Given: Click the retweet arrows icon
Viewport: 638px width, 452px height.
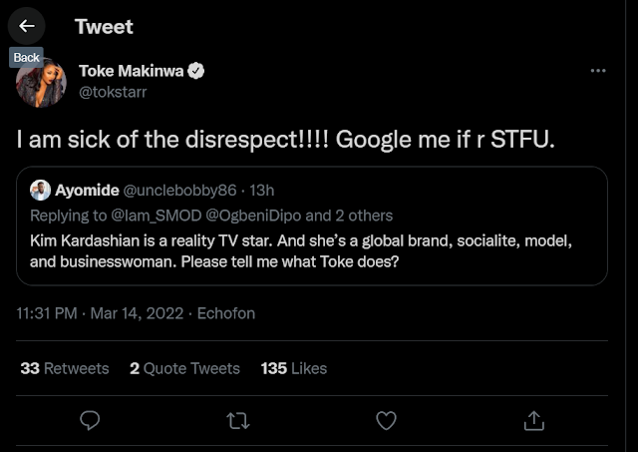Looking at the screenshot, I should tap(237, 419).
